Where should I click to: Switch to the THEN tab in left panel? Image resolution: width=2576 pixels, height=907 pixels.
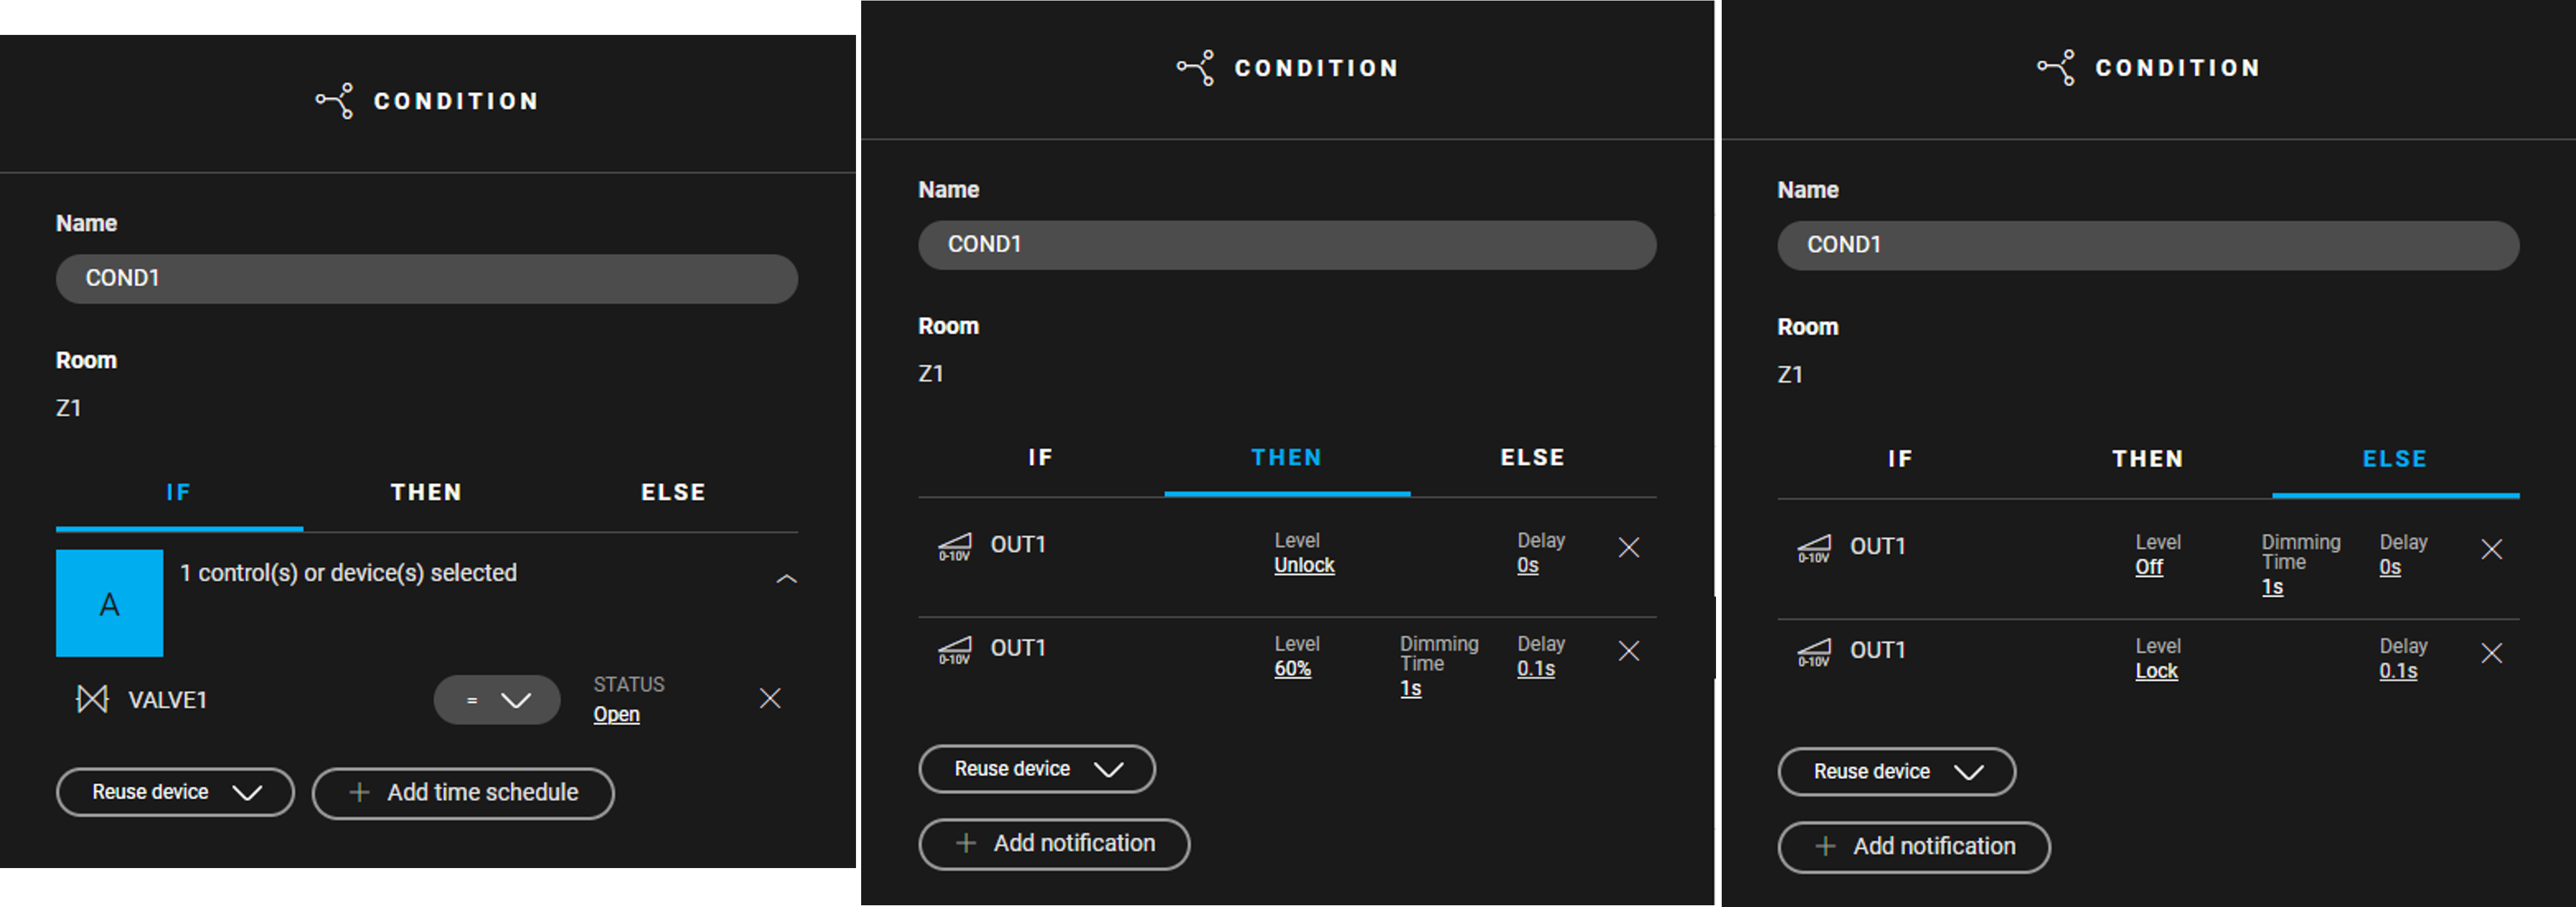pos(426,492)
